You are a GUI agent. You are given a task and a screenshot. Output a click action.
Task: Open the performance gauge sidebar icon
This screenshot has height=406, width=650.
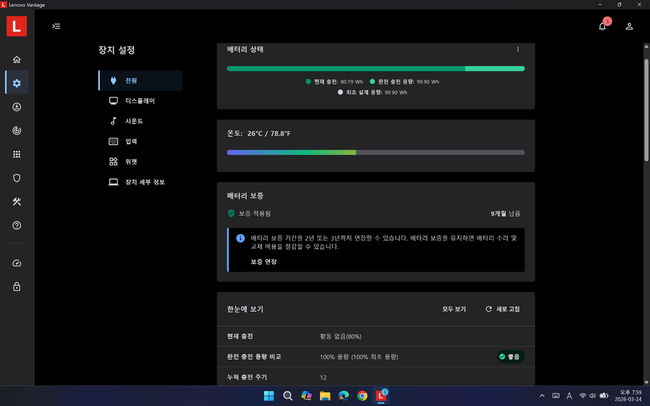(x=16, y=263)
